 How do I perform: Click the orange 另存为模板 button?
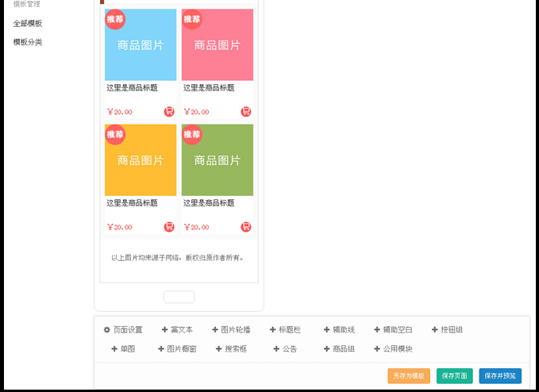click(409, 376)
